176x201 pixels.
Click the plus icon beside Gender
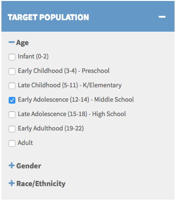[12, 166]
